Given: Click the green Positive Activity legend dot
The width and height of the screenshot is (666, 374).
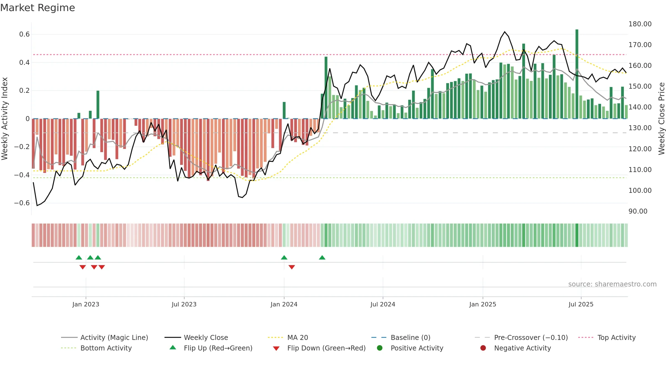Looking at the screenshot, I should pos(380,348).
